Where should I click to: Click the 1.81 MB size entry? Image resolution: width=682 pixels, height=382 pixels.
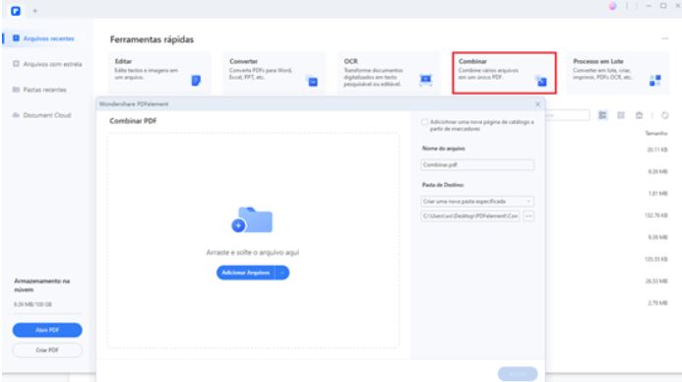(657, 193)
